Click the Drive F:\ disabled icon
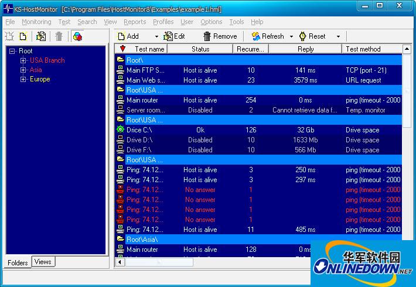Viewport: 416px width, 287px height. (121, 149)
